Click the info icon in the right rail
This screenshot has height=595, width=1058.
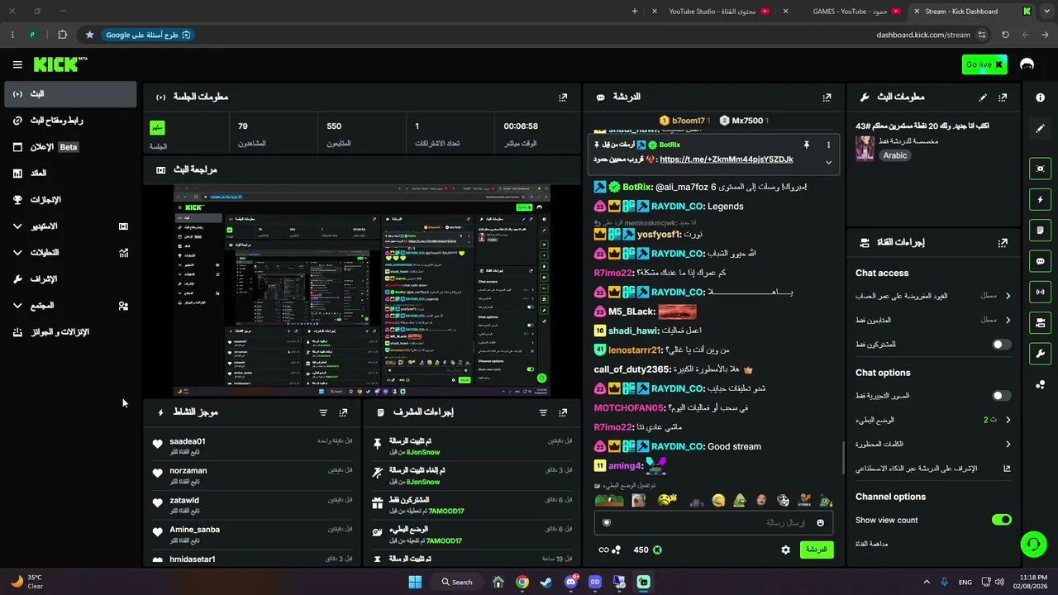pyautogui.click(x=1040, y=98)
